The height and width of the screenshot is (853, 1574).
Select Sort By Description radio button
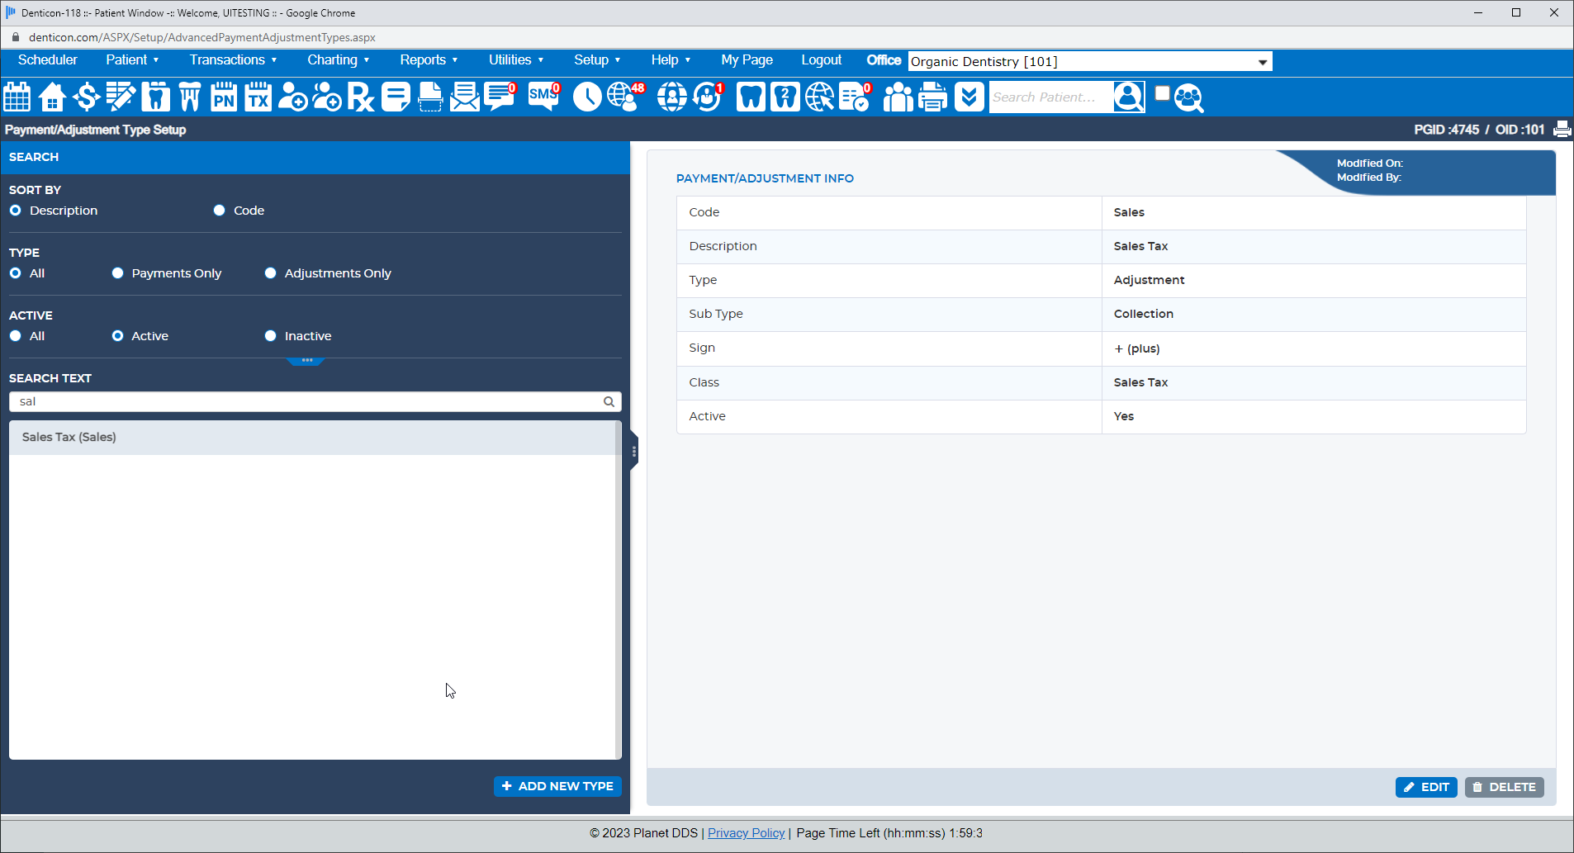(x=16, y=211)
